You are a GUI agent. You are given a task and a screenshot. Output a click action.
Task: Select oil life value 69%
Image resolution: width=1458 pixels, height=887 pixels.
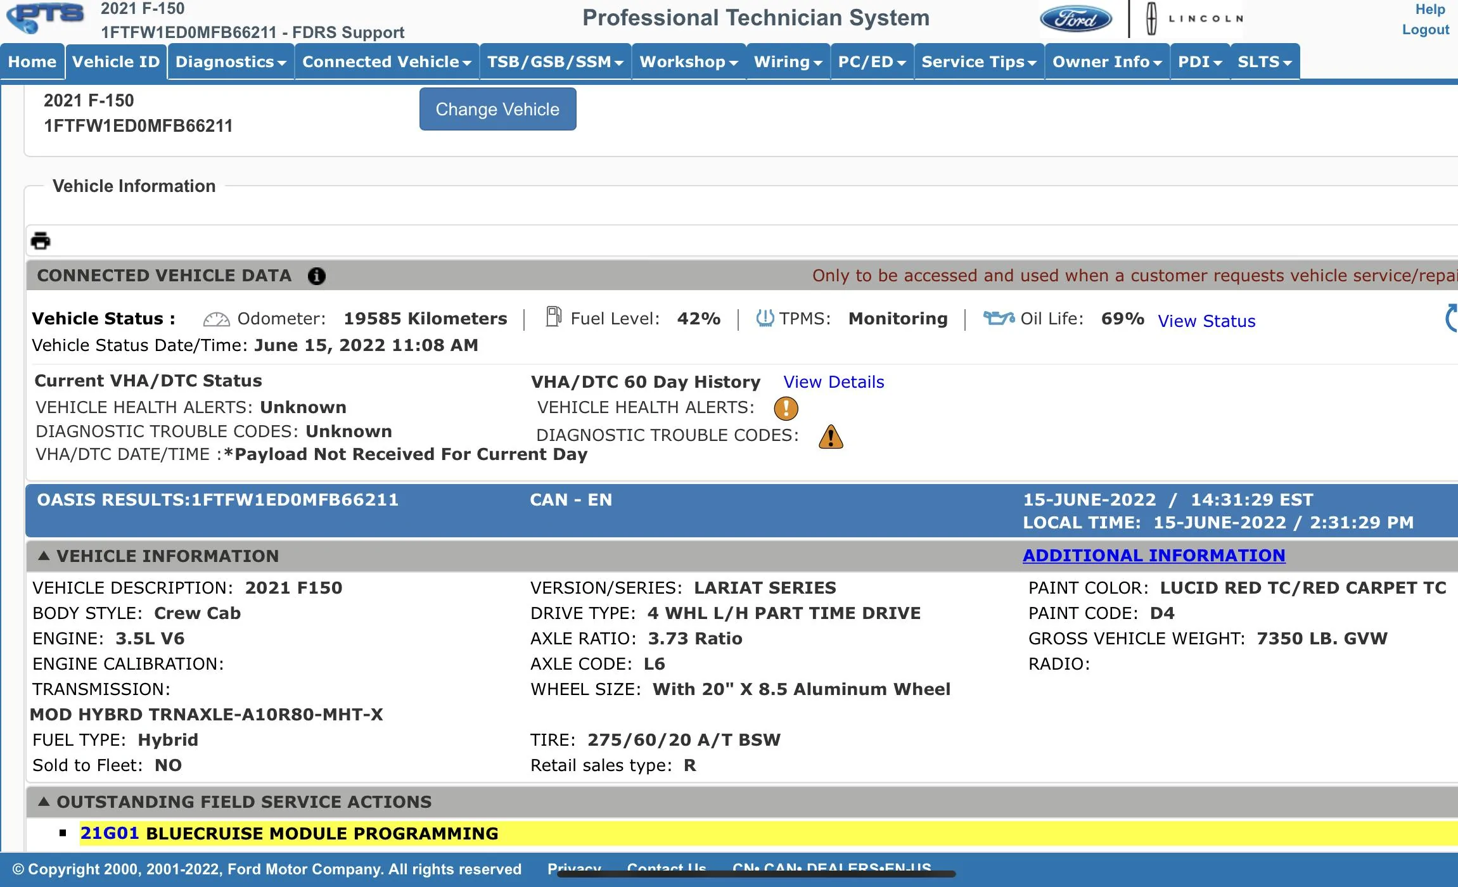pyautogui.click(x=1122, y=319)
